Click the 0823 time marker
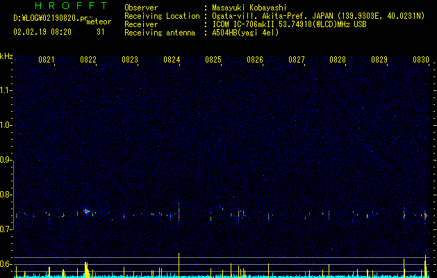 coord(130,60)
